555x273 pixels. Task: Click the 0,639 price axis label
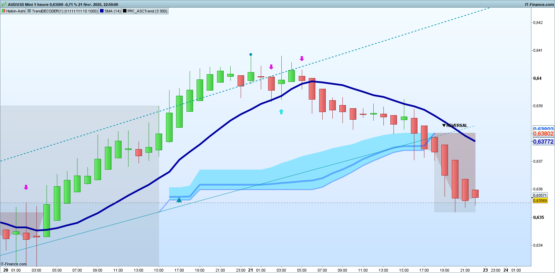538,106
